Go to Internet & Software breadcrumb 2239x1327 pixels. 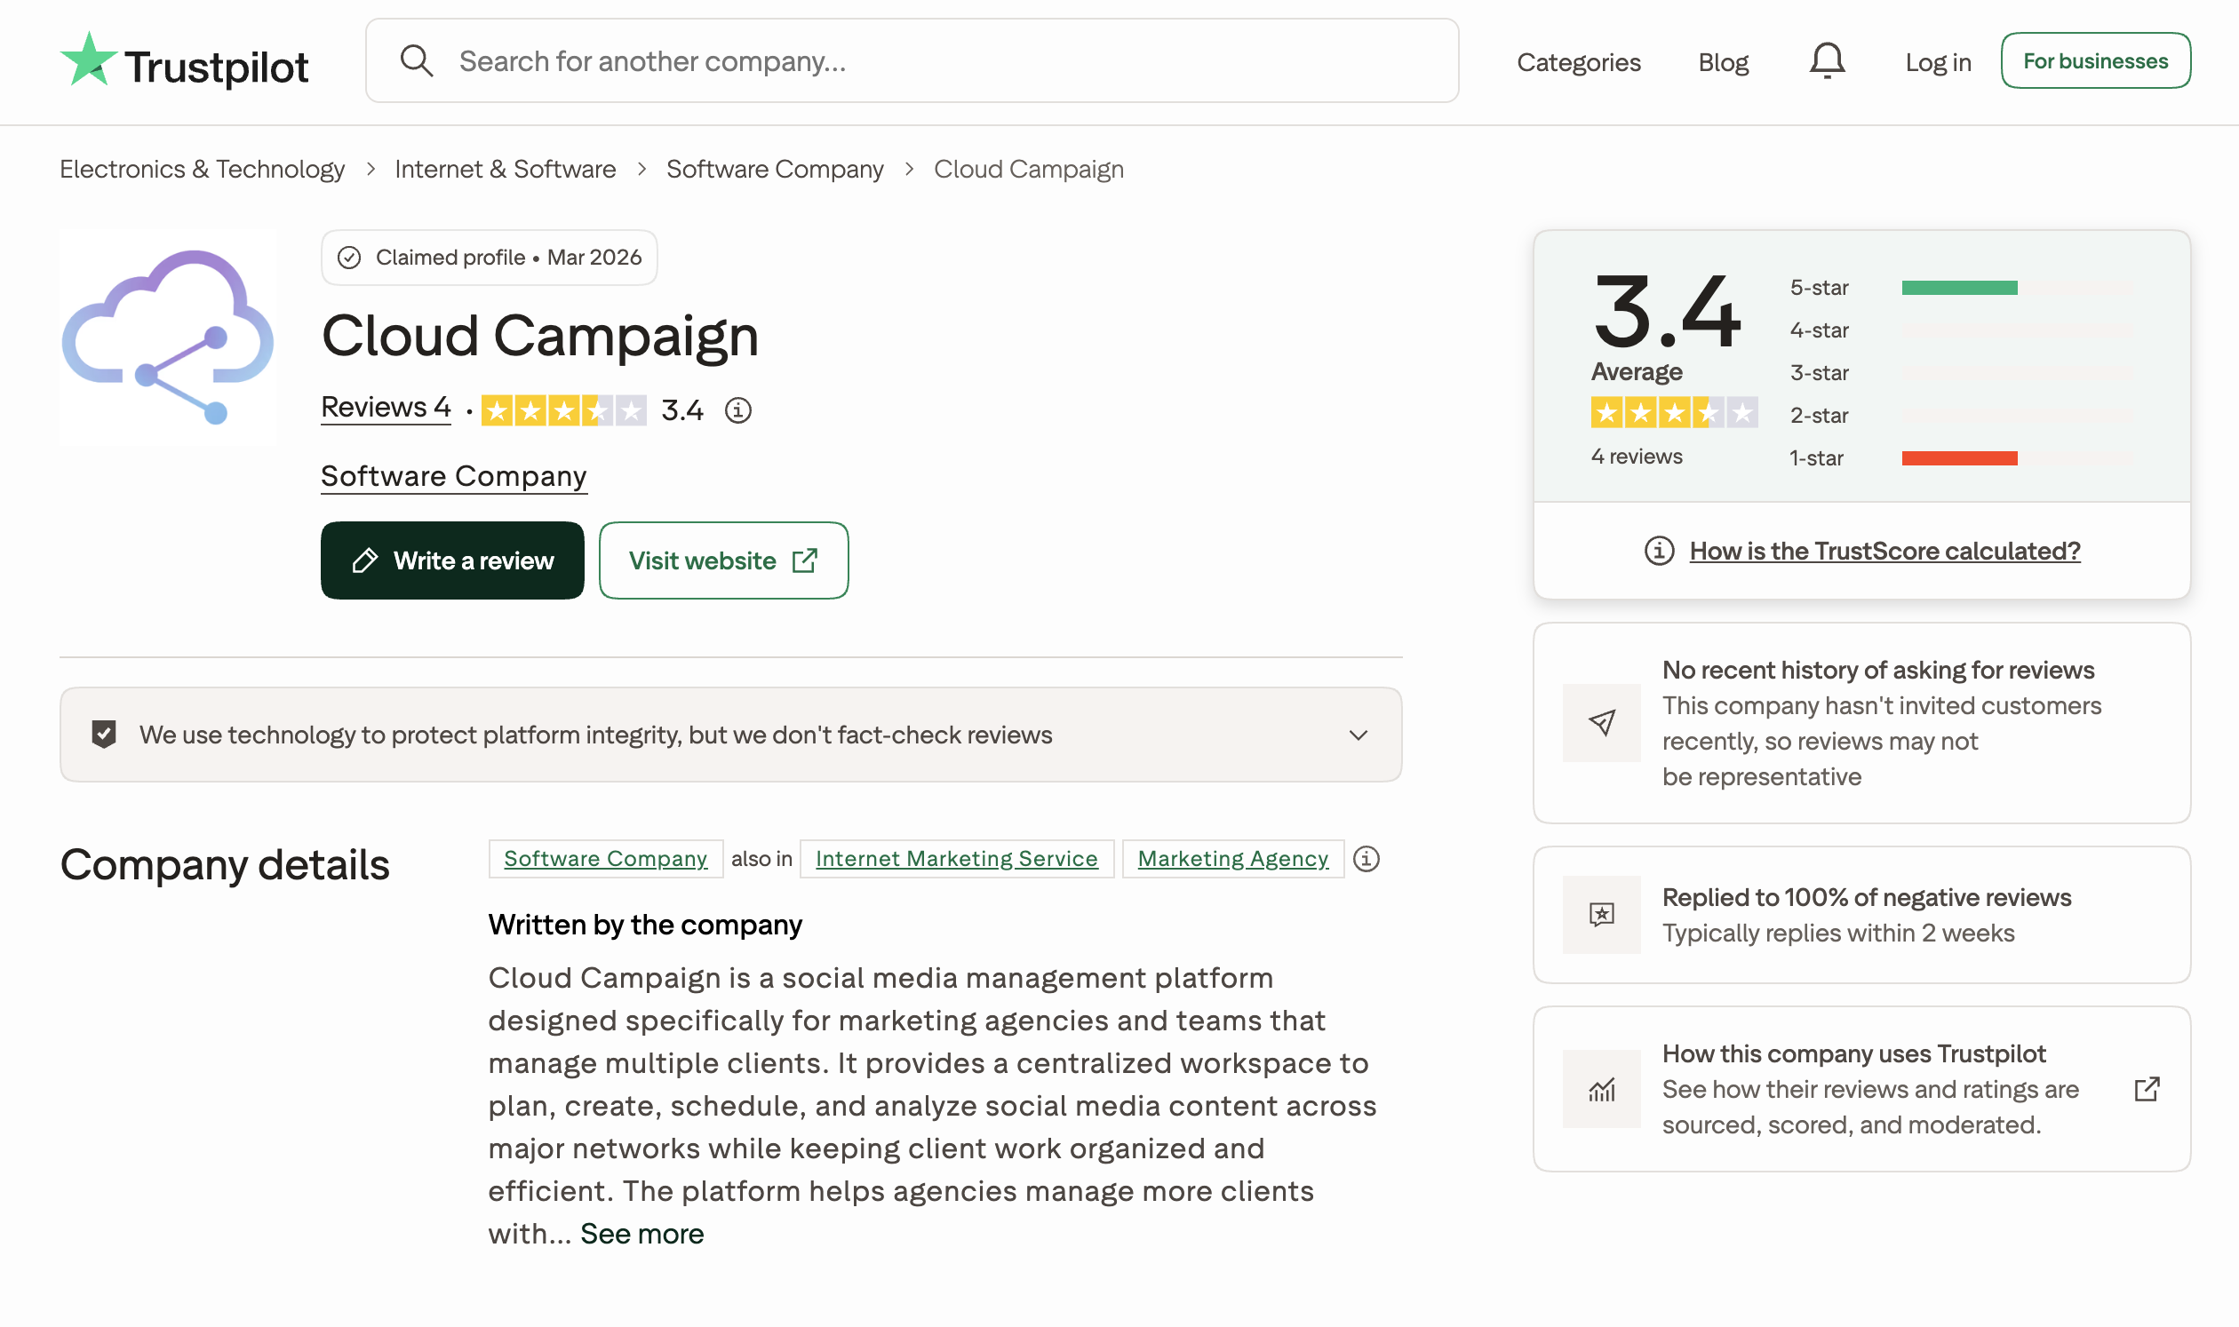[x=506, y=169]
